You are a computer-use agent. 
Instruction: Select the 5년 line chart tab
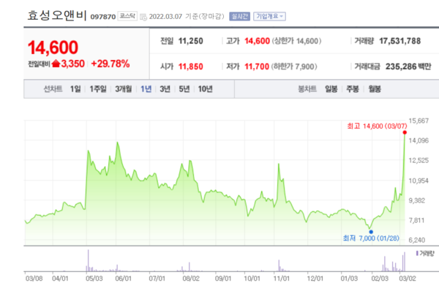(x=184, y=89)
